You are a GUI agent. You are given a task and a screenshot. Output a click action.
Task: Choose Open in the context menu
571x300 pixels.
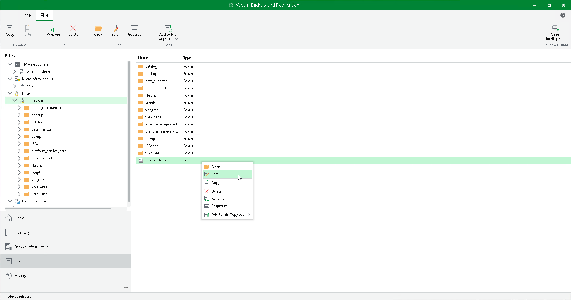tap(227, 167)
